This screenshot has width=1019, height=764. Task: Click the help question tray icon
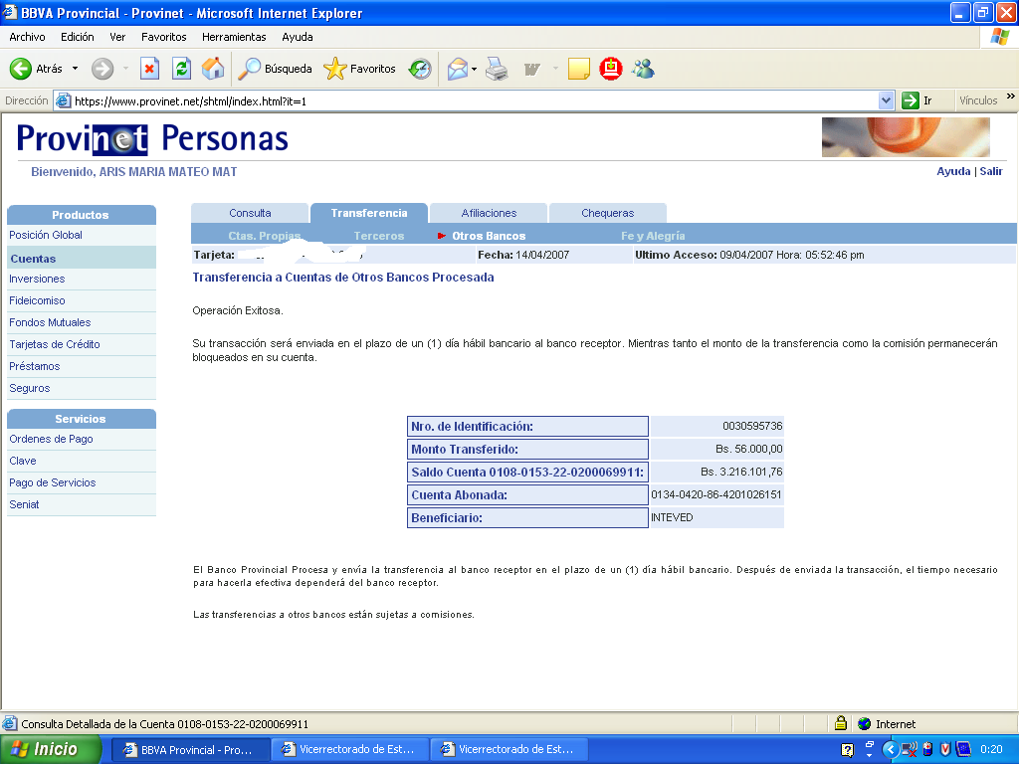847,750
